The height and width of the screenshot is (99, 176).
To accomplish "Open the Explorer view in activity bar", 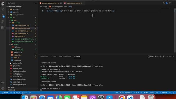I will [x=3, y=4].
